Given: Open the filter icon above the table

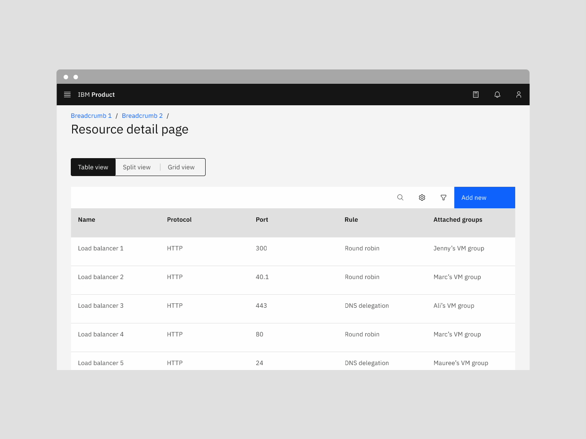Looking at the screenshot, I should click(443, 197).
